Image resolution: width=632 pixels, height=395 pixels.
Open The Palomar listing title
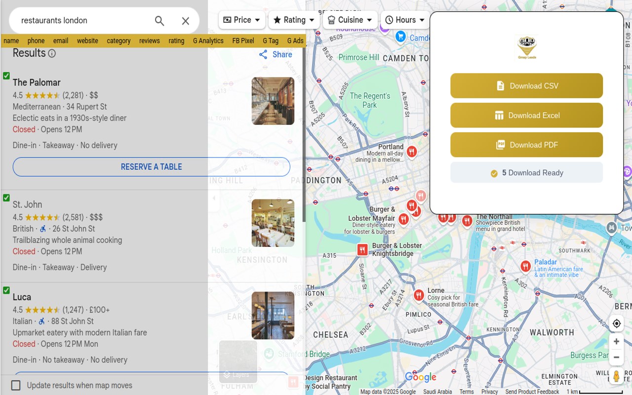37,82
